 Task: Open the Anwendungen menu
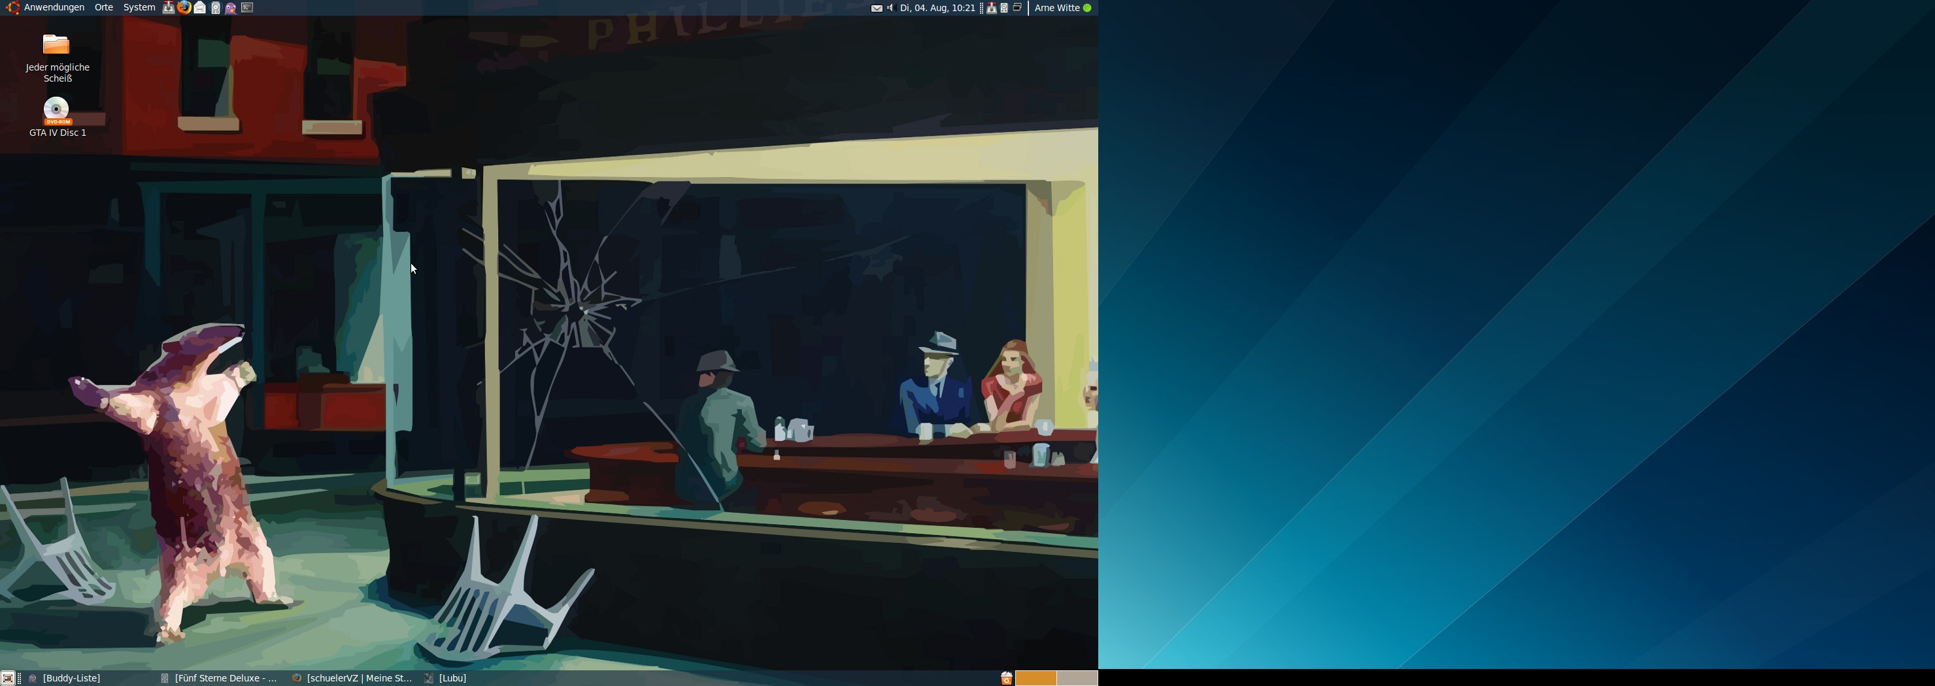point(54,7)
